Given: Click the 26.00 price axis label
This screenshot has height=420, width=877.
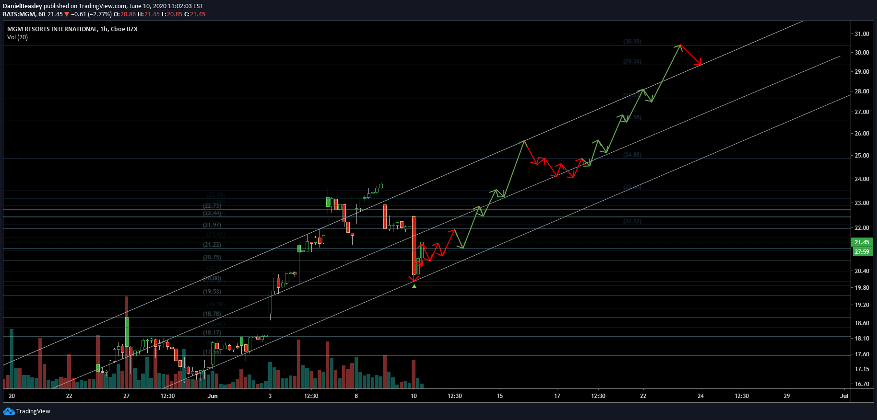Looking at the screenshot, I should [x=862, y=134].
